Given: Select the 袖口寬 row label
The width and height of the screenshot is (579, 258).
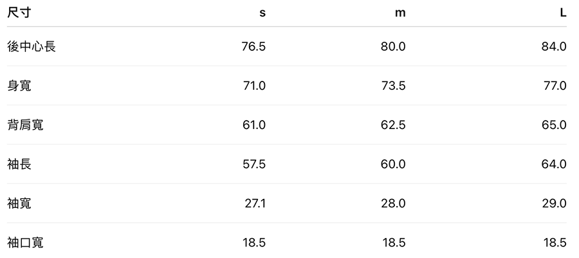Looking at the screenshot, I should [26, 243].
